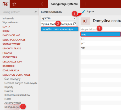Viewport: 121px width, 110px height.
Task: Click the magnifier search icon
Action: 74,24
